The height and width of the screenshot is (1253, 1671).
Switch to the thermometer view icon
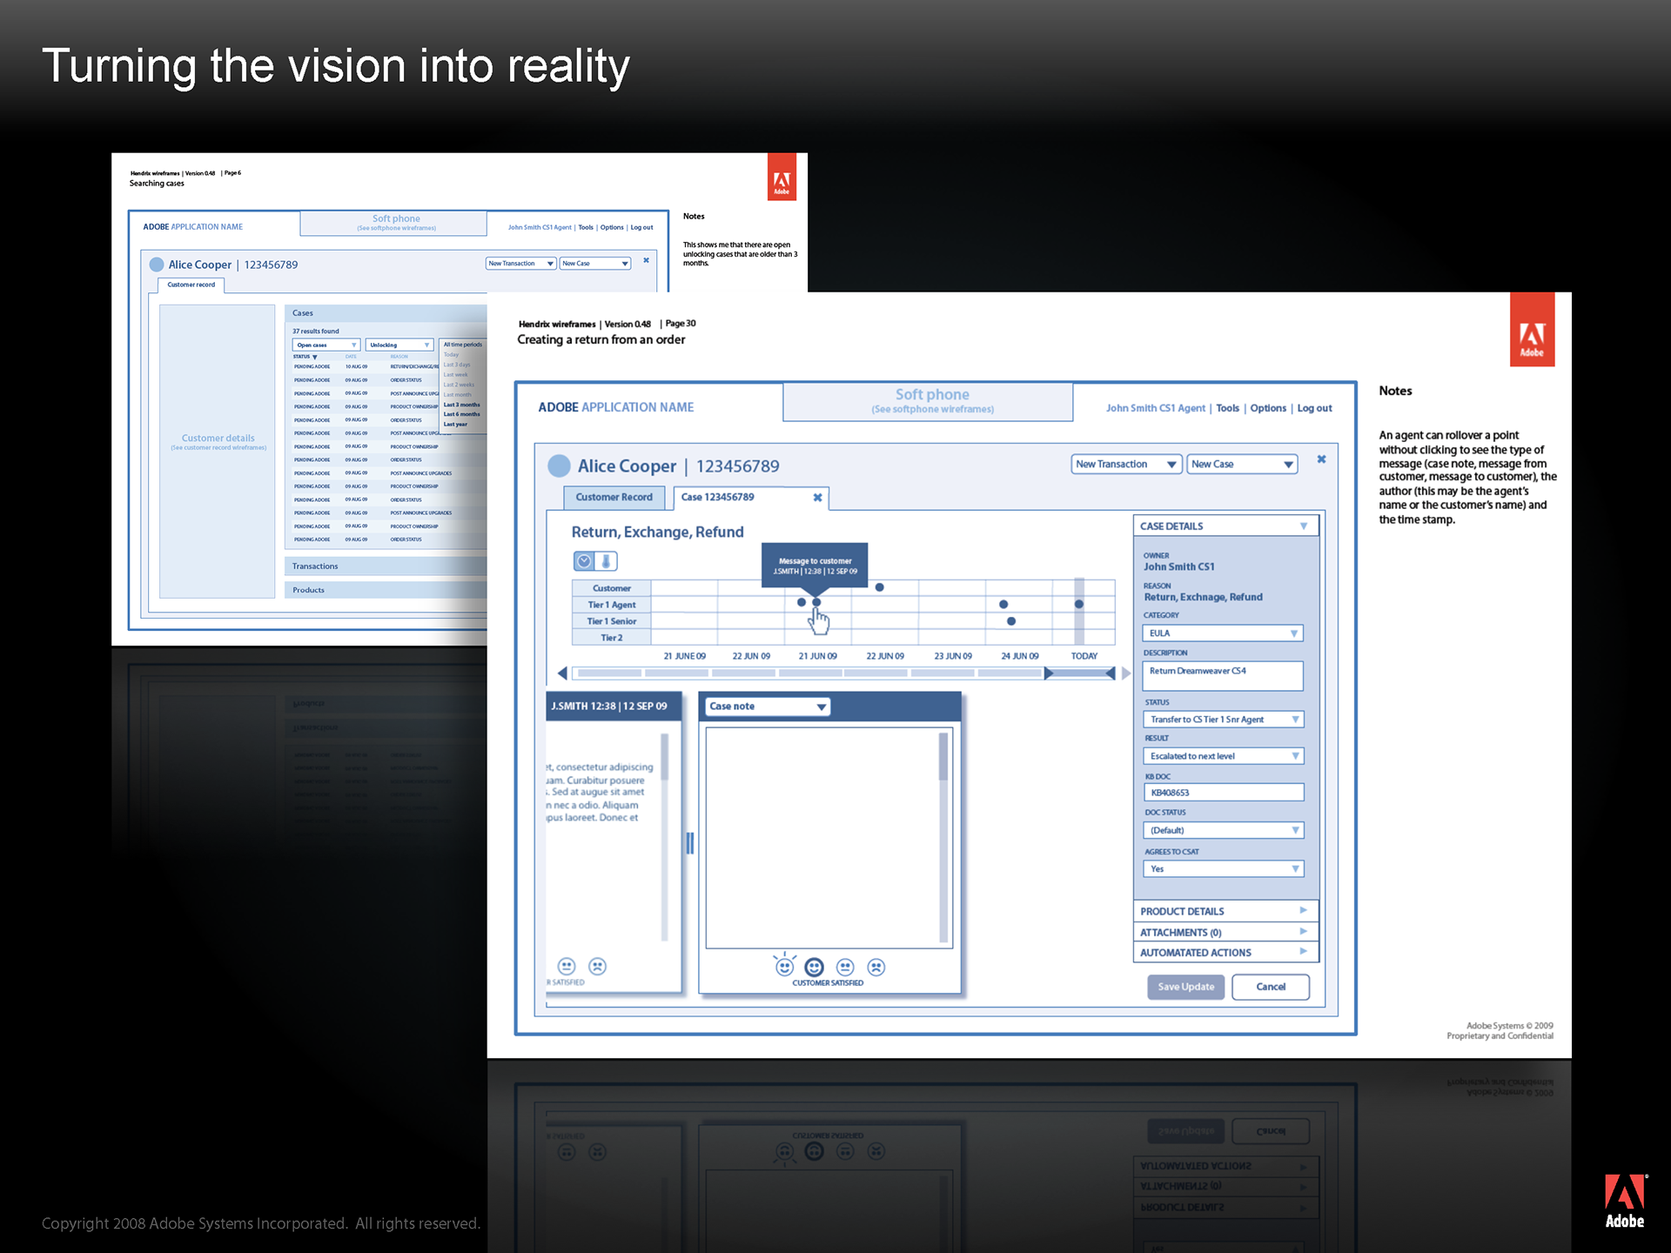pyautogui.click(x=606, y=561)
